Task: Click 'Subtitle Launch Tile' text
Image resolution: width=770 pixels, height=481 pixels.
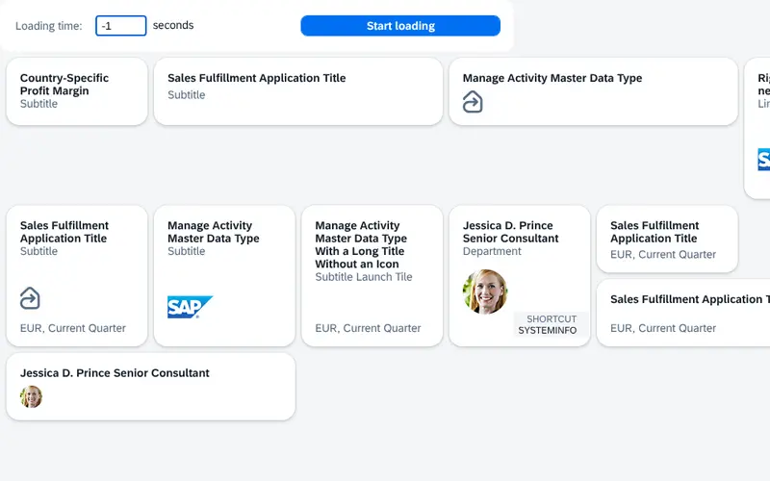Action: pyautogui.click(x=364, y=277)
